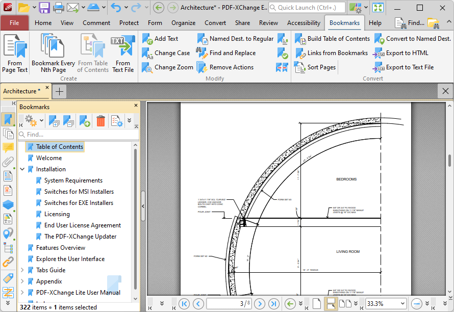Image resolution: width=454 pixels, height=312 pixels.
Task: Toggle Bookmarks pane button in sidebar
Action: click(x=8, y=119)
